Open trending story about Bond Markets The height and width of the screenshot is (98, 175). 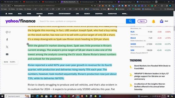point(152,67)
